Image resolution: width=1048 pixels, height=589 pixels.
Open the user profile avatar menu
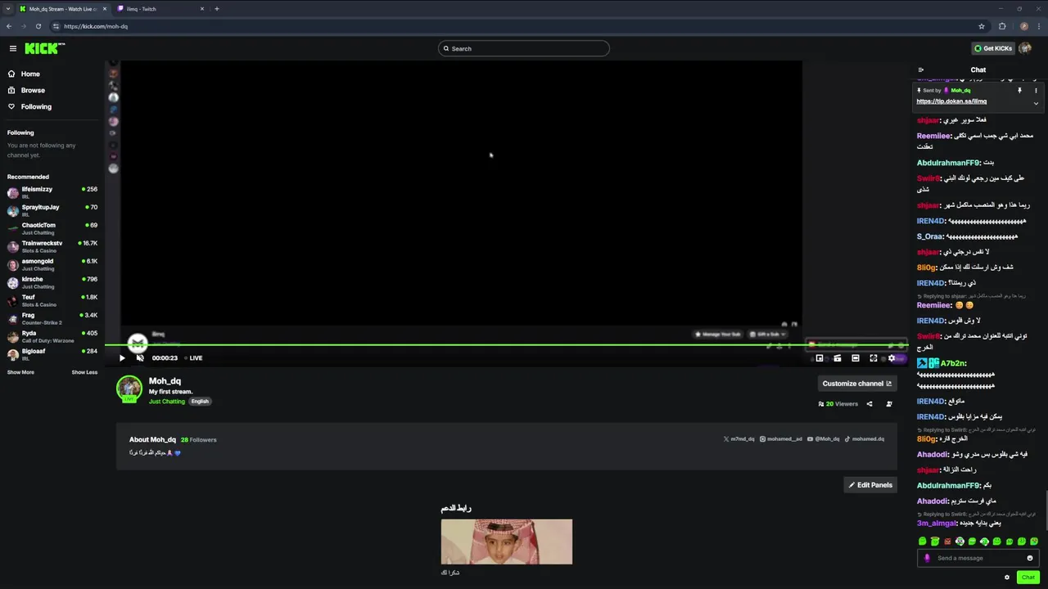click(1025, 48)
